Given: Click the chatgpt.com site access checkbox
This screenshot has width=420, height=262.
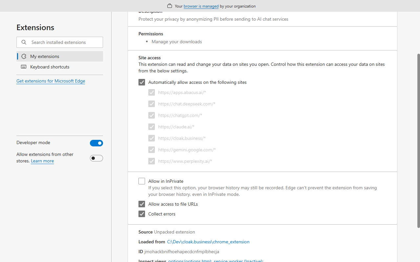Looking at the screenshot, I should [x=152, y=115].
